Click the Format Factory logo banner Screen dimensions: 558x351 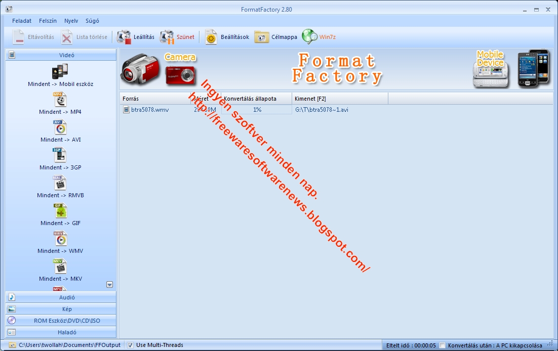[337, 69]
